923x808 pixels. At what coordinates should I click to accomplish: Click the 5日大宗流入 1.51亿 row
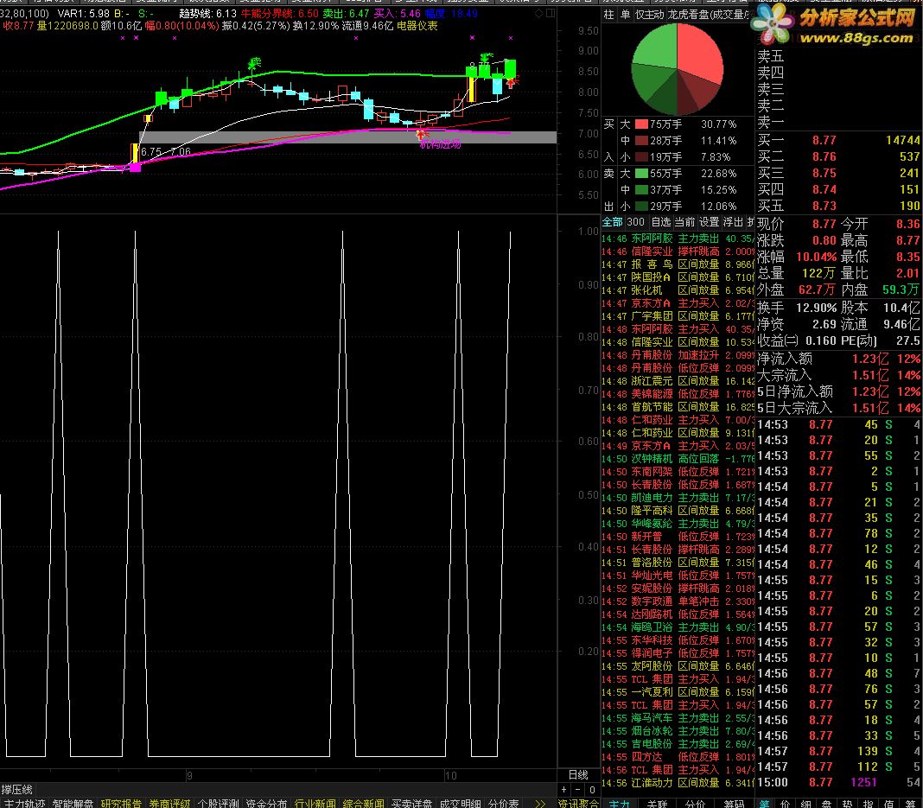(x=839, y=408)
